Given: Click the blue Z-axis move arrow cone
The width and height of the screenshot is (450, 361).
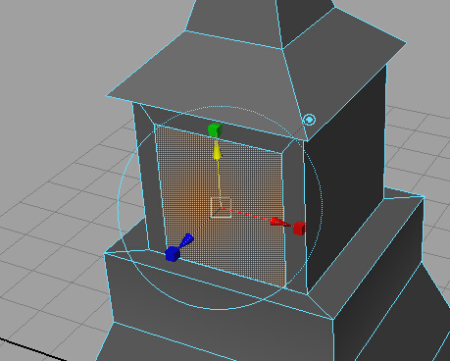Looking at the screenshot, I should 187,240.
